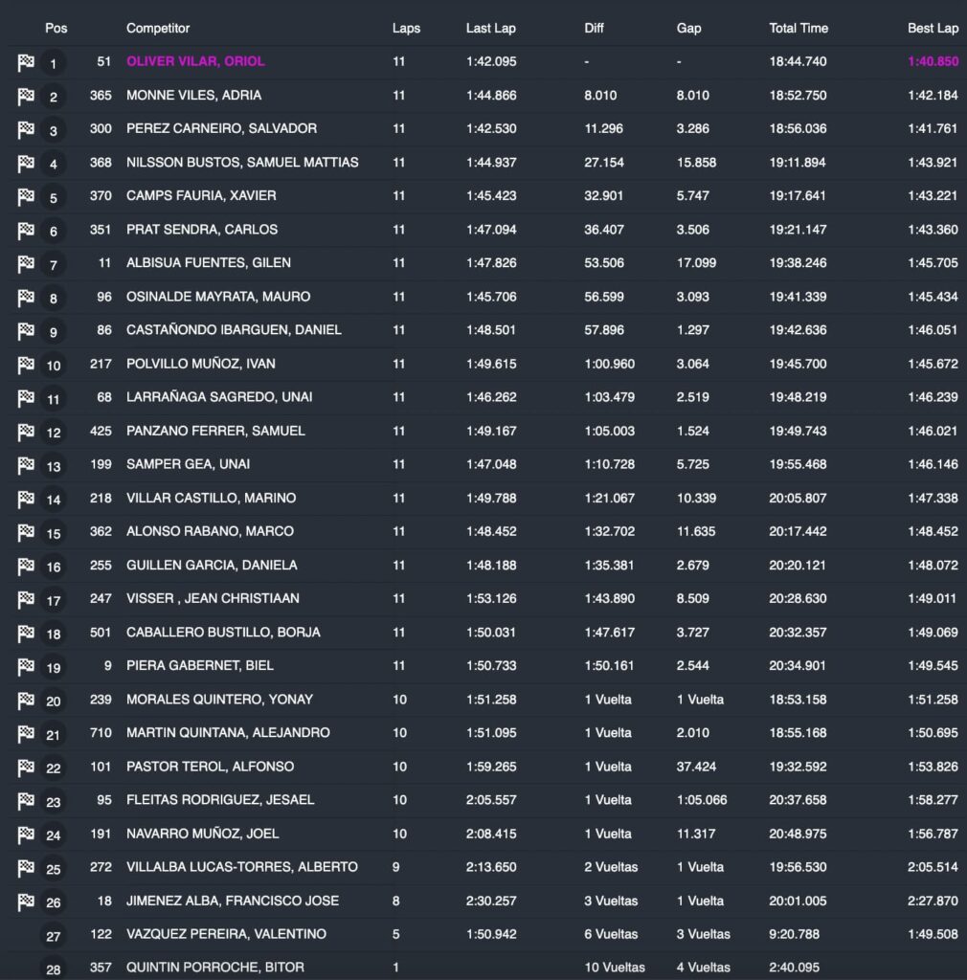Click the finish flag next to MONNE VILES, ADRIA
This screenshot has width=967, height=980.
pyautogui.click(x=26, y=97)
